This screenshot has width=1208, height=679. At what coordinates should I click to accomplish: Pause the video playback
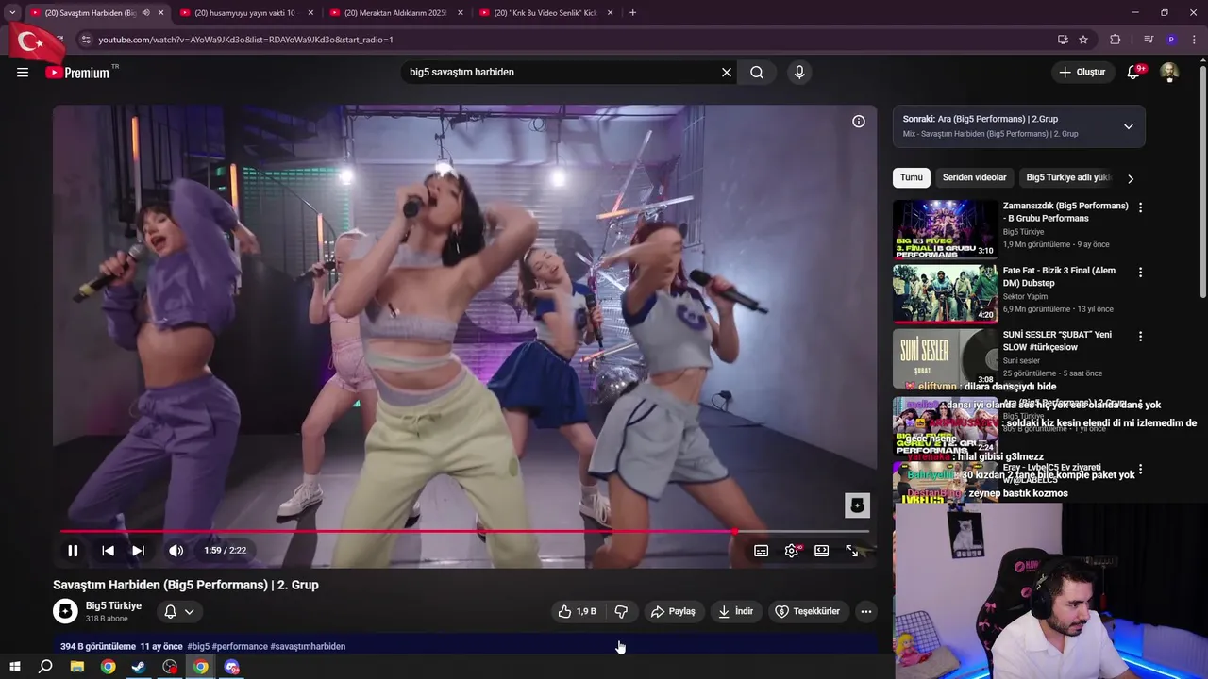(x=73, y=551)
